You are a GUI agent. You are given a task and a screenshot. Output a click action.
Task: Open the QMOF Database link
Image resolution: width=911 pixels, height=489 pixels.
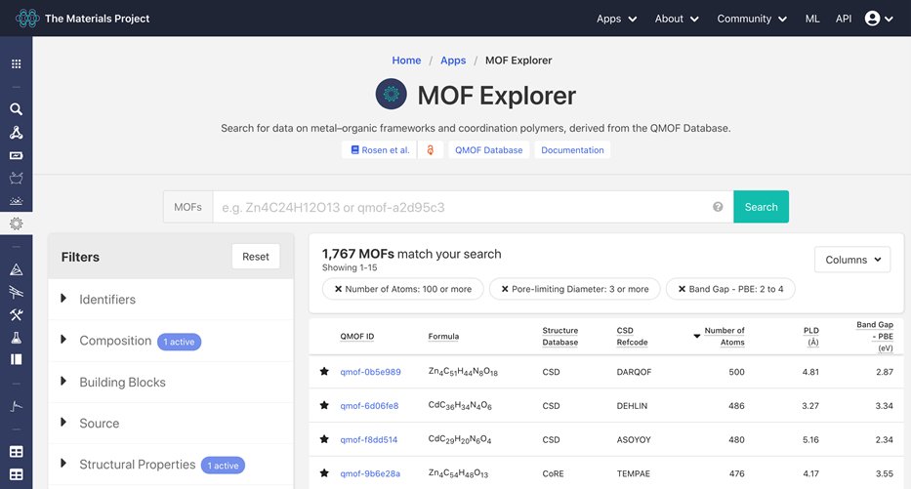(x=488, y=150)
